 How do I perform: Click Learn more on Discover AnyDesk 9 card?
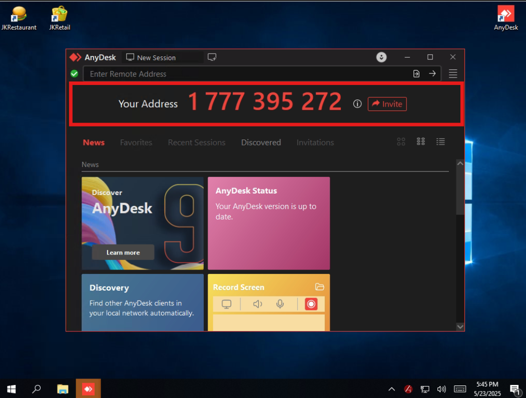pos(123,252)
